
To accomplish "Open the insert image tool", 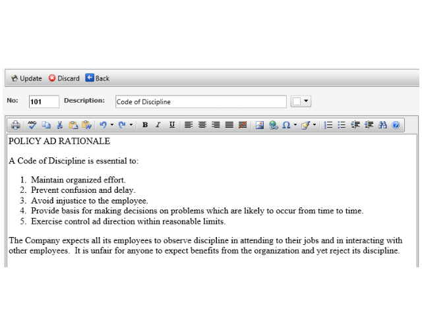I will (259, 125).
